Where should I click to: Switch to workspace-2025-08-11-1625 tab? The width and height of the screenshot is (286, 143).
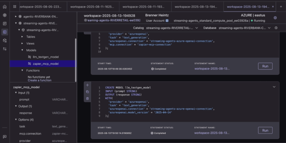[x=93, y=7]
